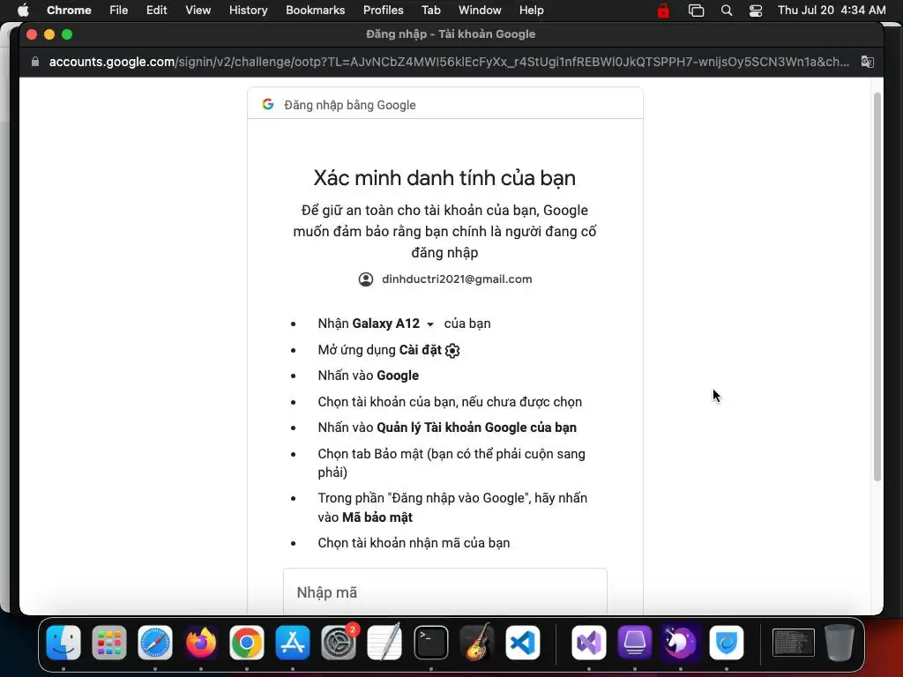Open the purple drive app in Dock

pyautogui.click(x=635, y=643)
